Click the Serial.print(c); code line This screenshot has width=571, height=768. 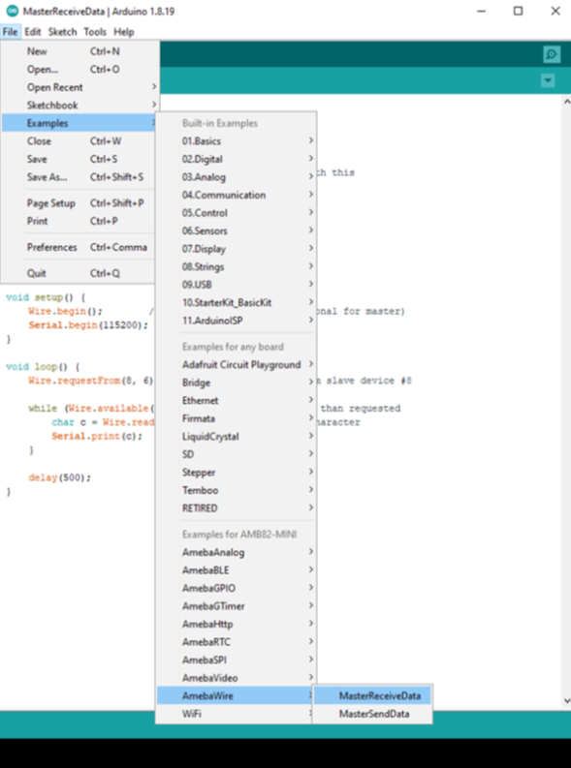click(x=97, y=436)
